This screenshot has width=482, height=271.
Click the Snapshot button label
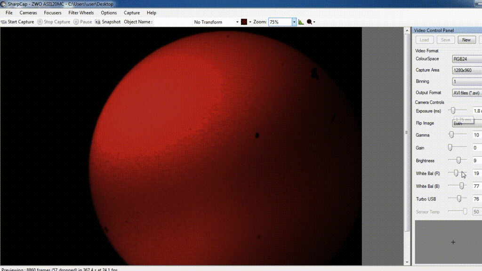coord(111,22)
